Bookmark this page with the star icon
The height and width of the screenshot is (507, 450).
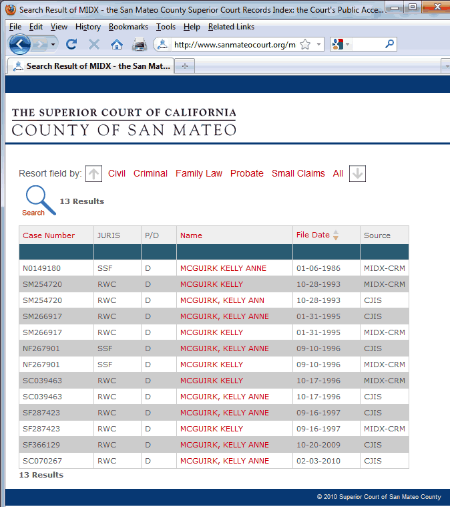click(x=305, y=44)
